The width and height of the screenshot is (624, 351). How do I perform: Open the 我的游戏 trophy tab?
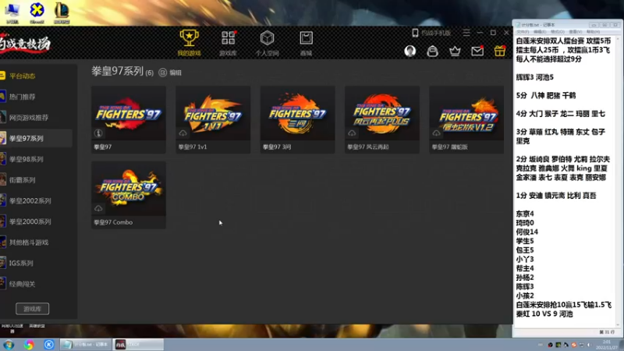189,43
